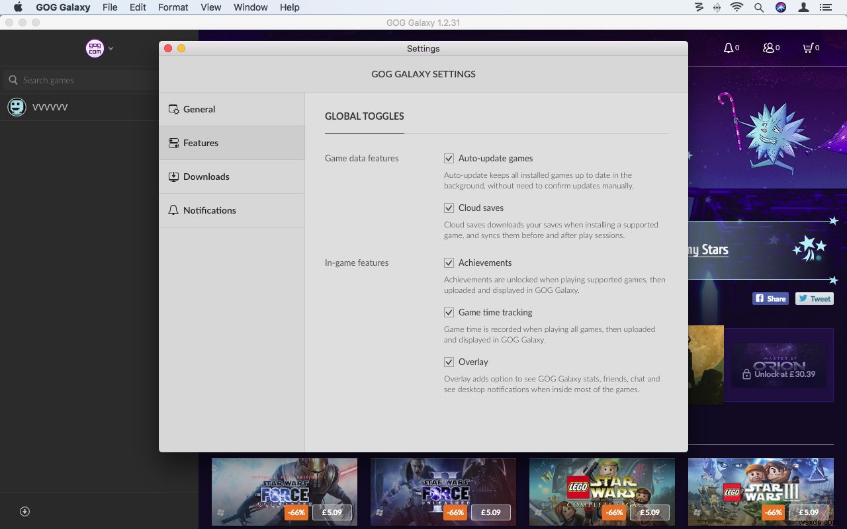Select the Features section icon in settings sidebar
Viewport: 847px width, 529px height.
tap(173, 142)
